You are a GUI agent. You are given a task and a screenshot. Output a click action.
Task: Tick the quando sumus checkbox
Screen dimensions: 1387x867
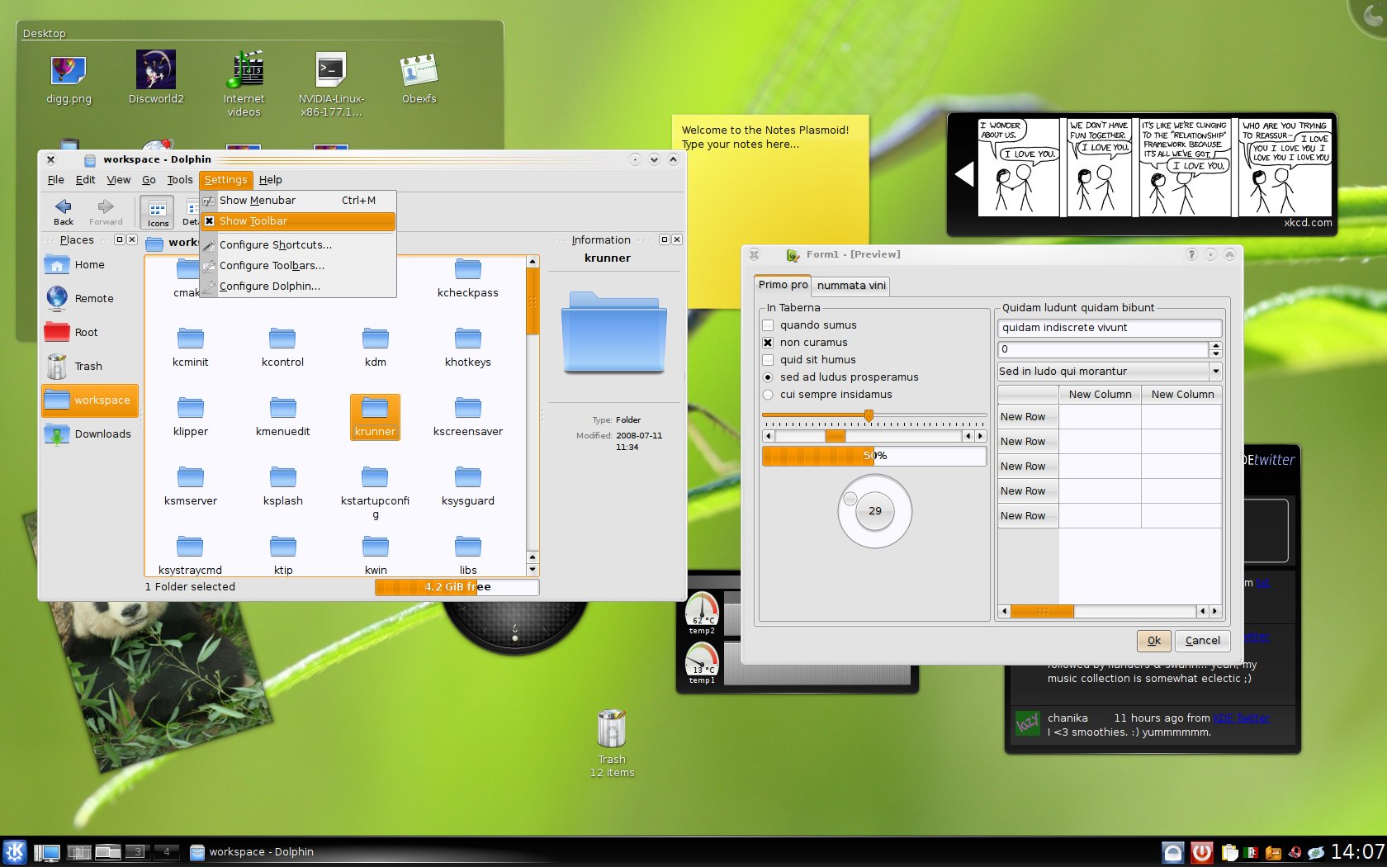[x=768, y=325]
